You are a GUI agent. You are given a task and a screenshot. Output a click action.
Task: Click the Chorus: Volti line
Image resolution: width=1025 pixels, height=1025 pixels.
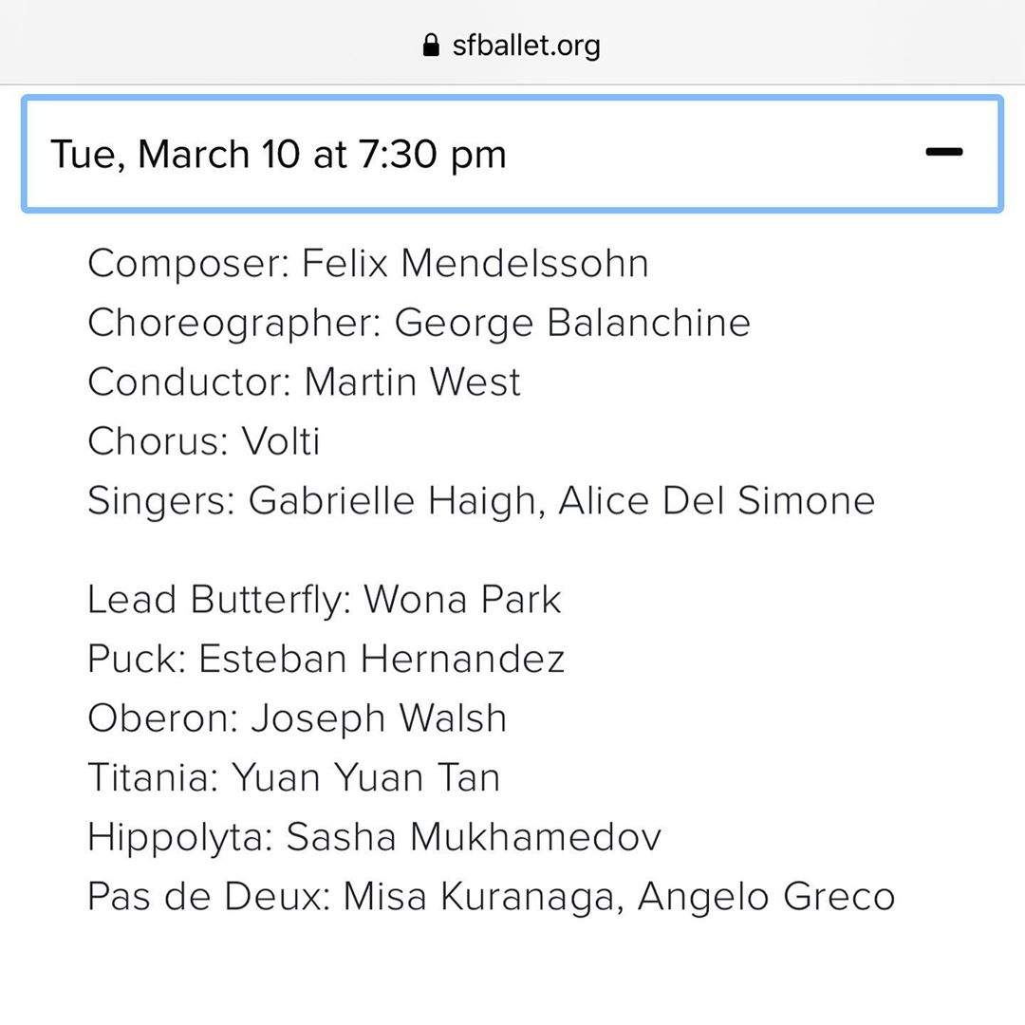(x=204, y=441)
